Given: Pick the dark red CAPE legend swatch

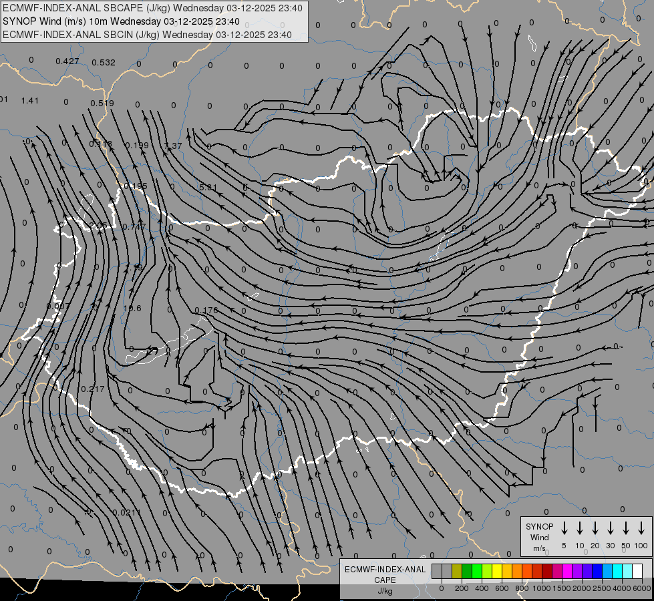Looking at the screenshot, I should point(547,571).
